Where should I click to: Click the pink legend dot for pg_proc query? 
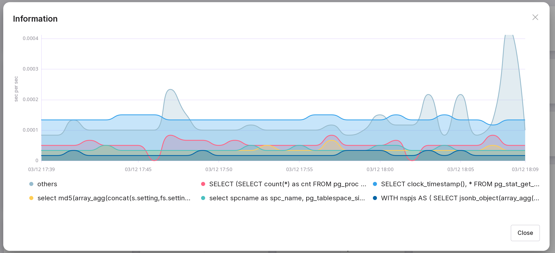coord(203,184)
